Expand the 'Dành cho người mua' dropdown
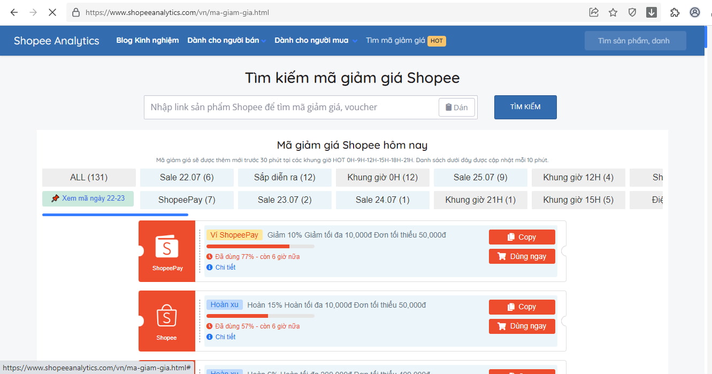Viewport: 712px width, 374px height. (x=316, y=41)
